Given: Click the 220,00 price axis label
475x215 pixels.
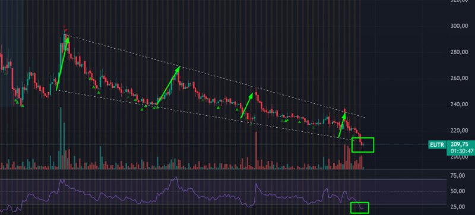Looking at the screenshot, I should pos(459,131).
